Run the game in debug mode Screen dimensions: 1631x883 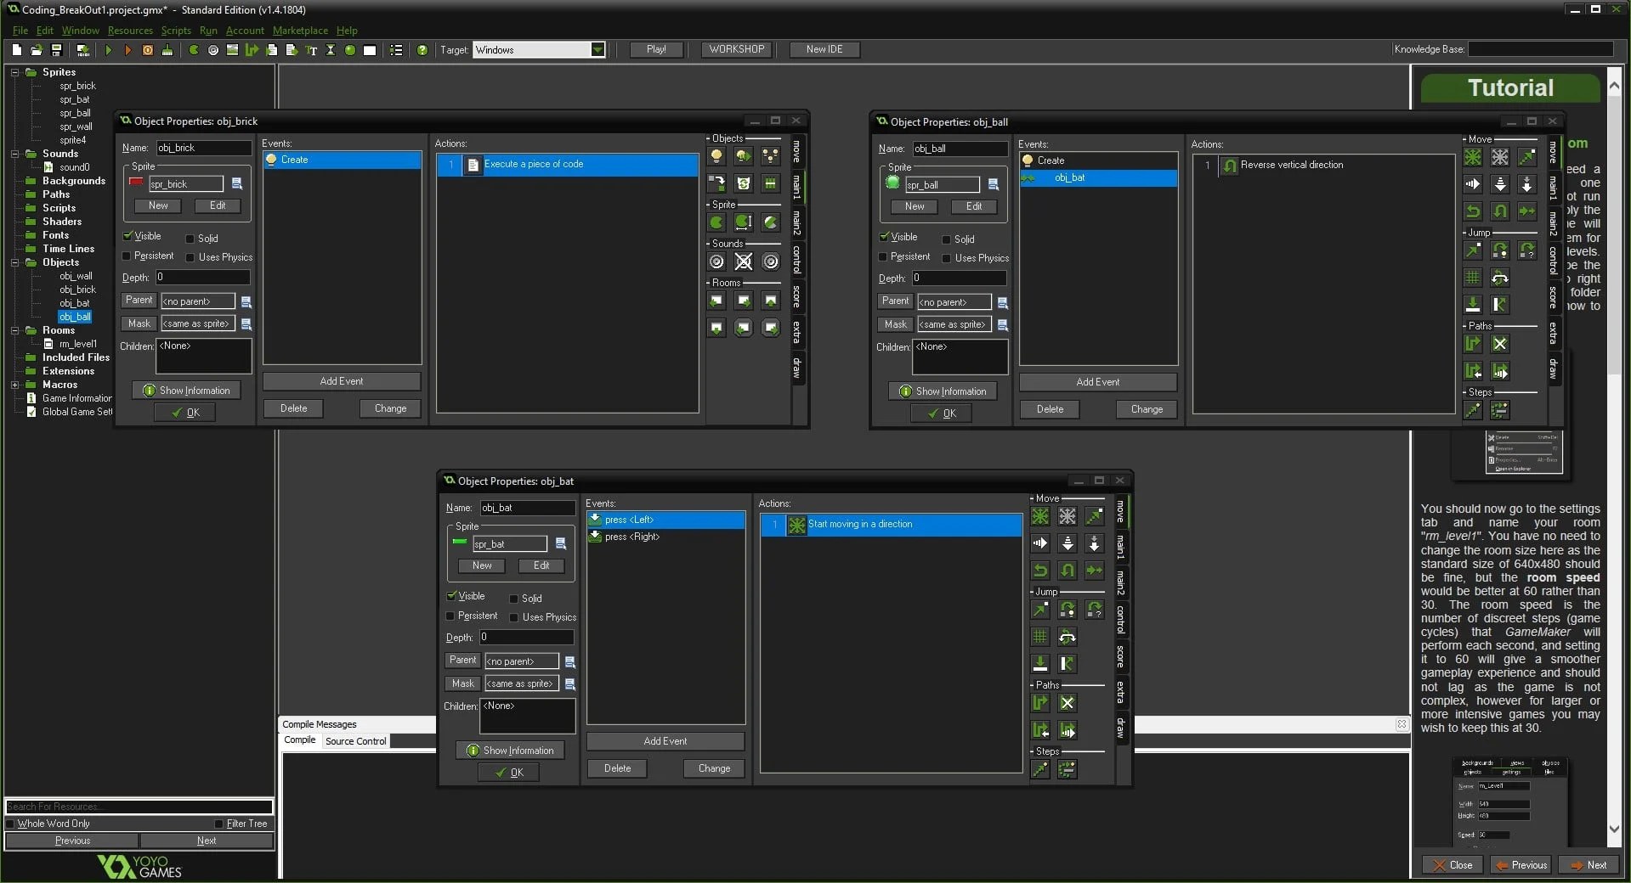tap(127, 50)
